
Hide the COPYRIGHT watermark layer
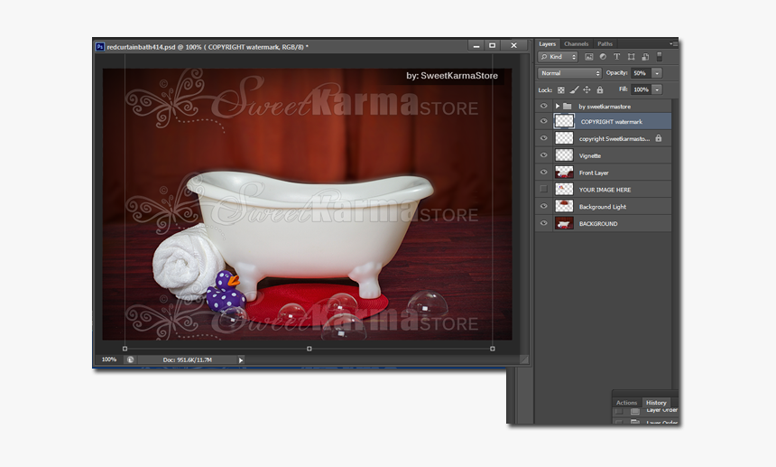(543, 121)
